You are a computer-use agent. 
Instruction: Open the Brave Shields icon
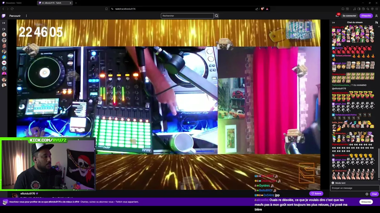[262, 9]
